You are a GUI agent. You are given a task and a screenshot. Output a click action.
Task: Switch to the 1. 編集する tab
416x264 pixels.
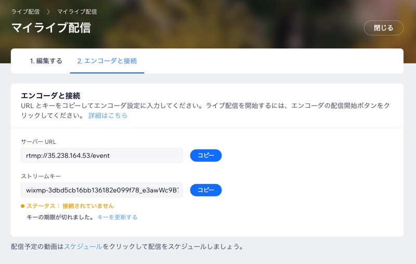pyautogui.click(x=46, y=61)
